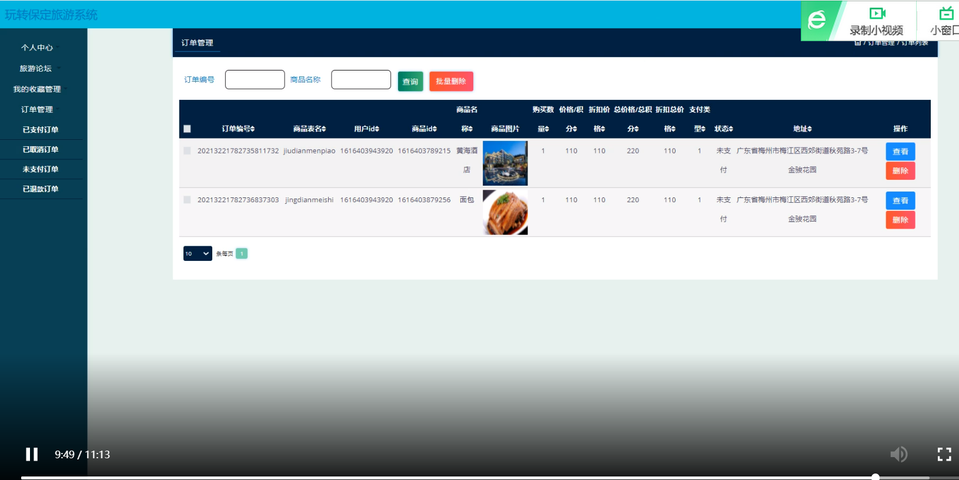Viewport: 959px width, 480px height.
Task: Open the 10 per-page dropdown
Action: click(x=198, y=254)
